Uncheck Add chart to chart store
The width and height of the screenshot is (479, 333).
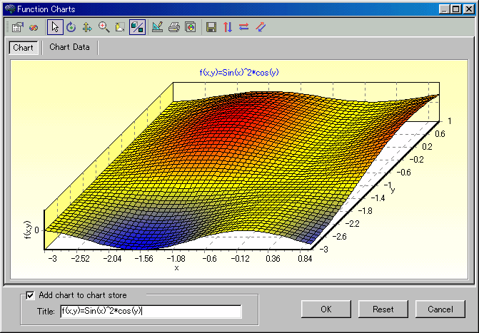click(30, 294)
